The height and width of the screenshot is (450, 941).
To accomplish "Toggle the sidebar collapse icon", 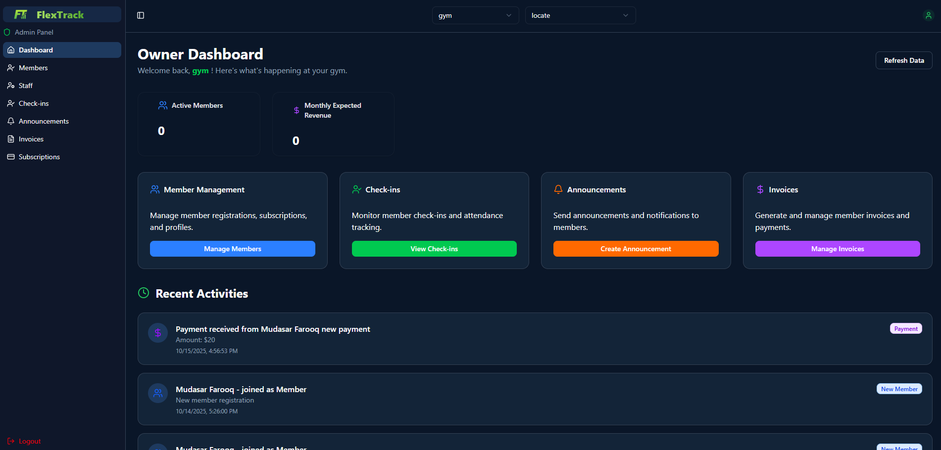I will (141, 15).
